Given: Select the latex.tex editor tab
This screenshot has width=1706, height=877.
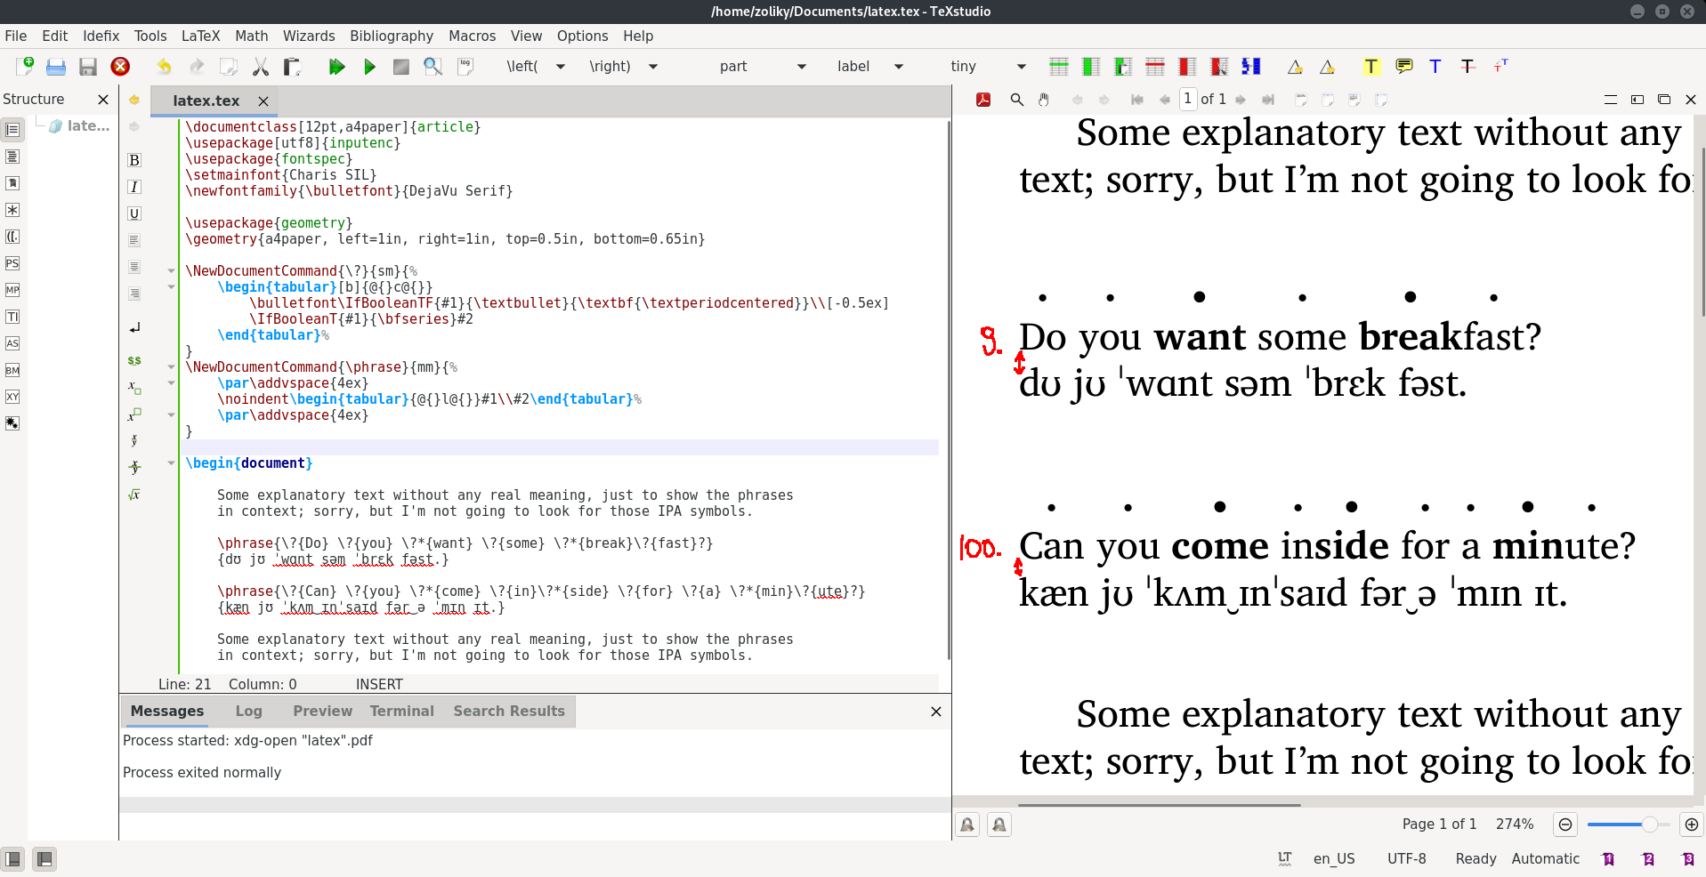Looking at the screenshot, I should coord(206,101).
